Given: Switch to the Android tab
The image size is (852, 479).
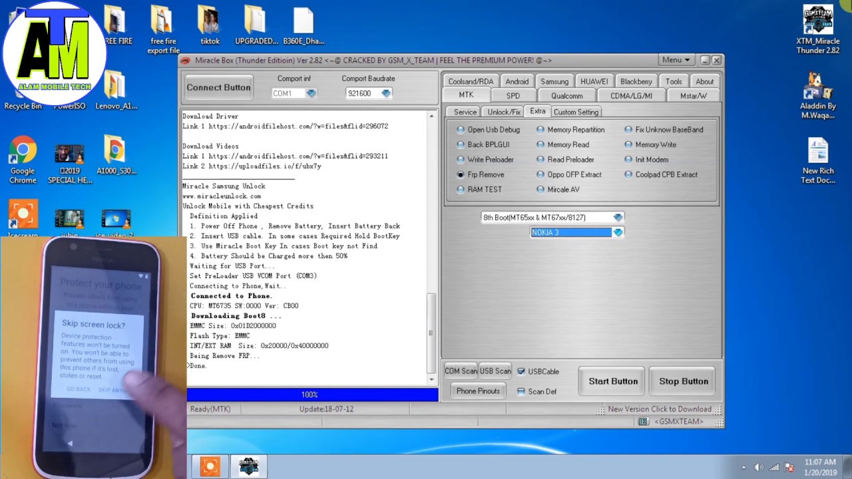Looking at the screenshot, I should [x=517, y=81].
